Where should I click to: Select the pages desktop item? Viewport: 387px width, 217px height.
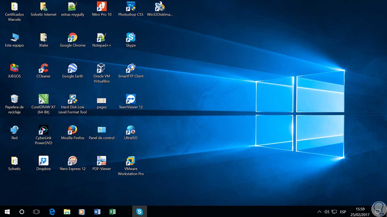tap(102, 103)
